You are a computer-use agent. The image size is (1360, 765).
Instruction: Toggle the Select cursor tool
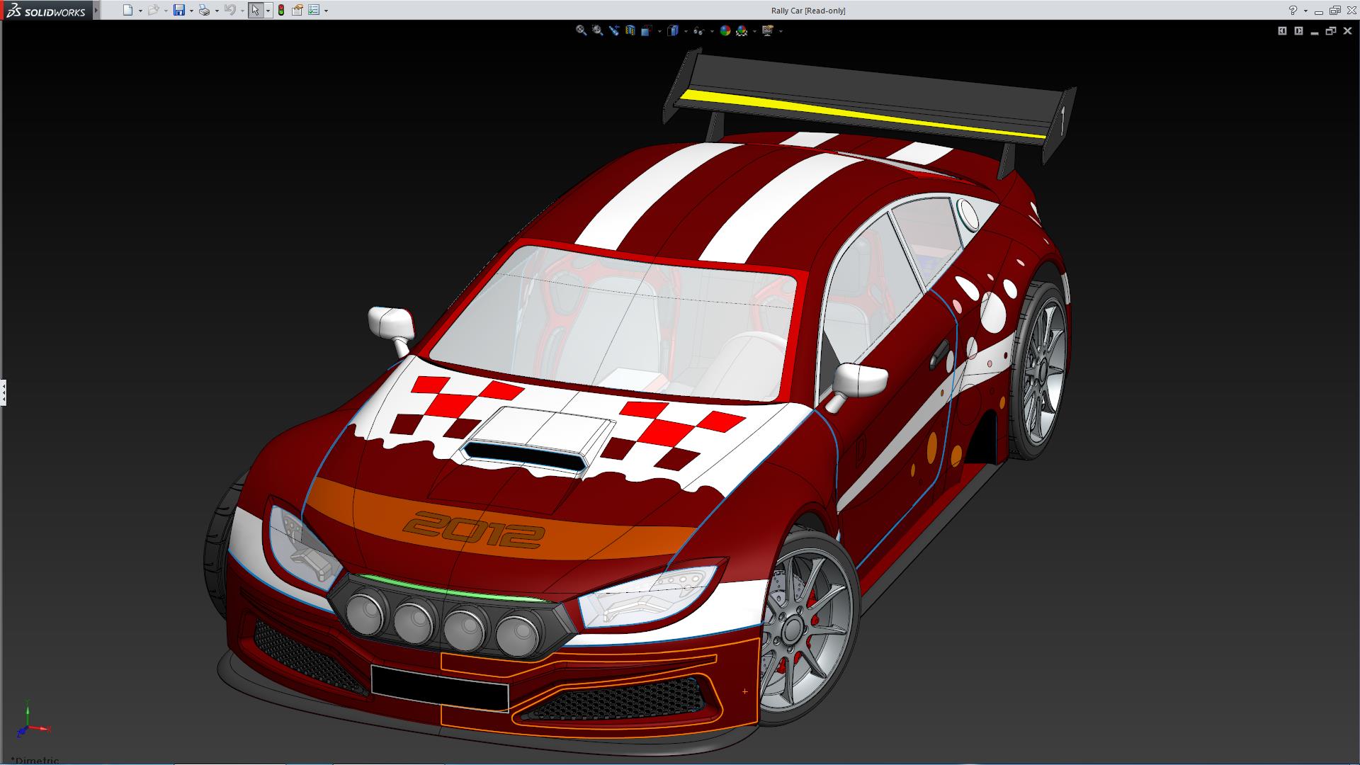click(x=255, y=10)
